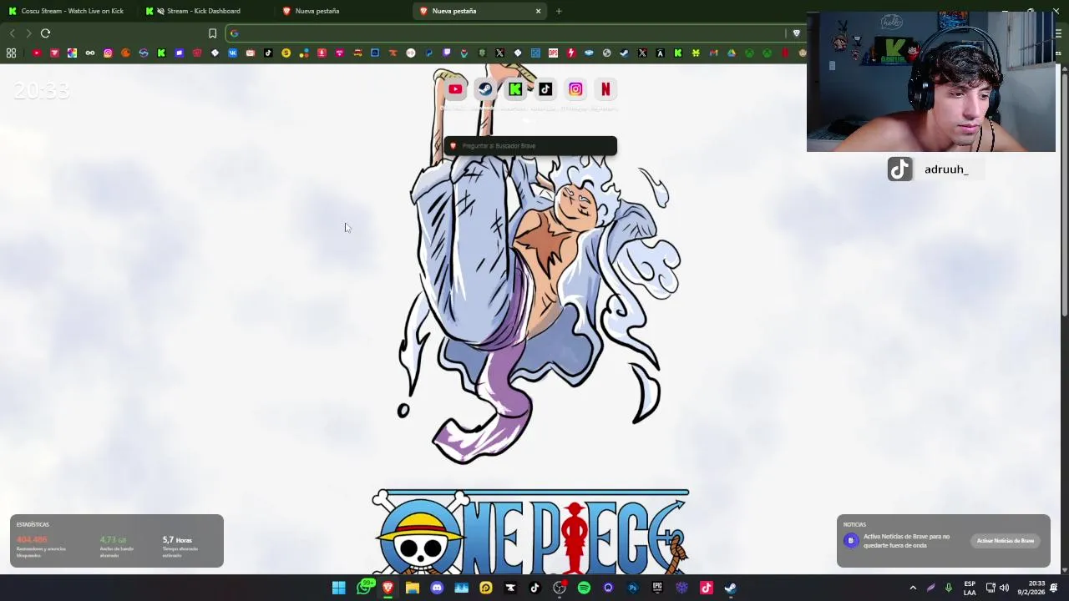Click the blocked trackers count stat
Screen dimensions: 1069x601
click(41, 546)
